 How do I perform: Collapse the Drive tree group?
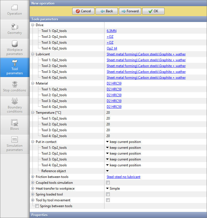coord(33,25)
